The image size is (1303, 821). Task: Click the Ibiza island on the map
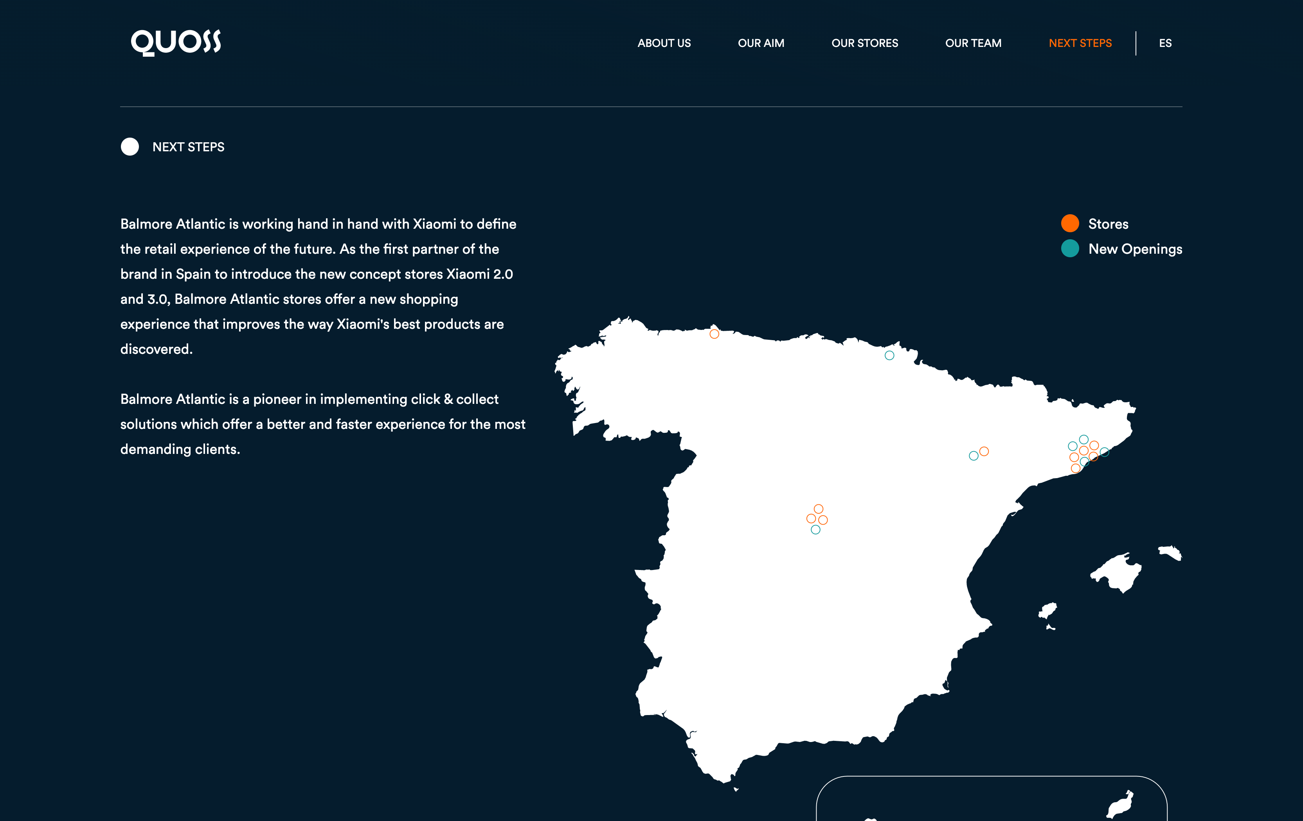[1048, 611]
